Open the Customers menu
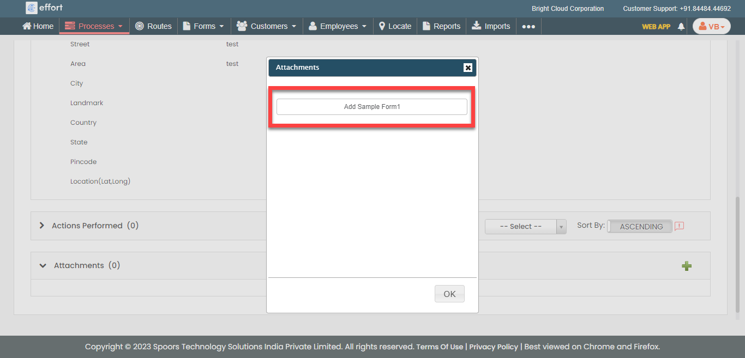 pos(267,26)
